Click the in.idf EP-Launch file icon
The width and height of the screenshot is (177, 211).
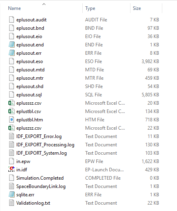(x=12, y=170)
